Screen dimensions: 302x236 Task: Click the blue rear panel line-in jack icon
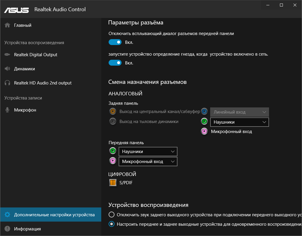click(204, 111)
